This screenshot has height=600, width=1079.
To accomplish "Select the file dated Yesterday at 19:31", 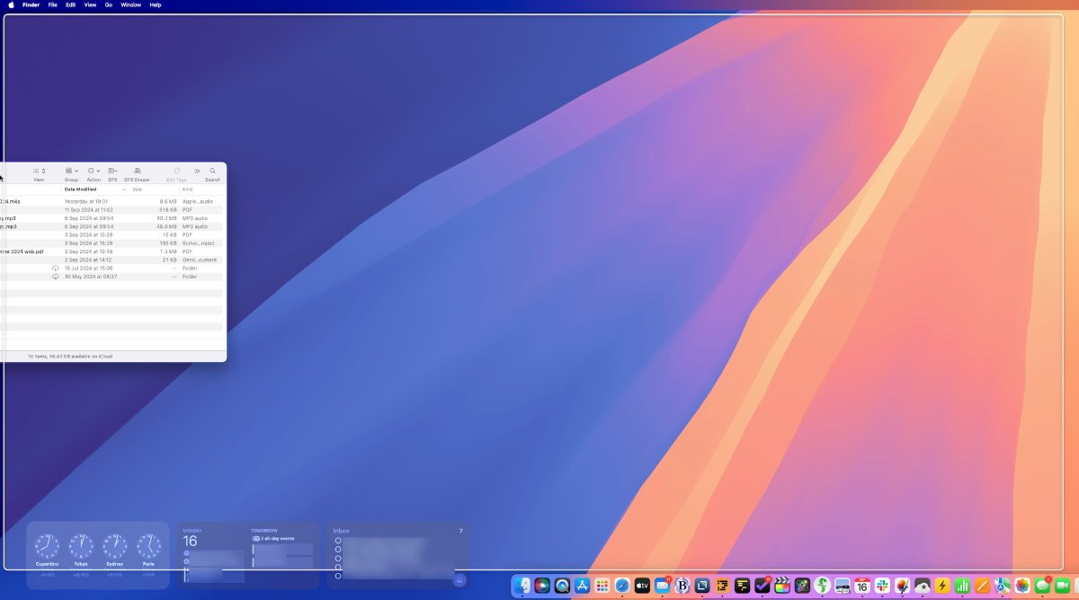I will point(112,201).
